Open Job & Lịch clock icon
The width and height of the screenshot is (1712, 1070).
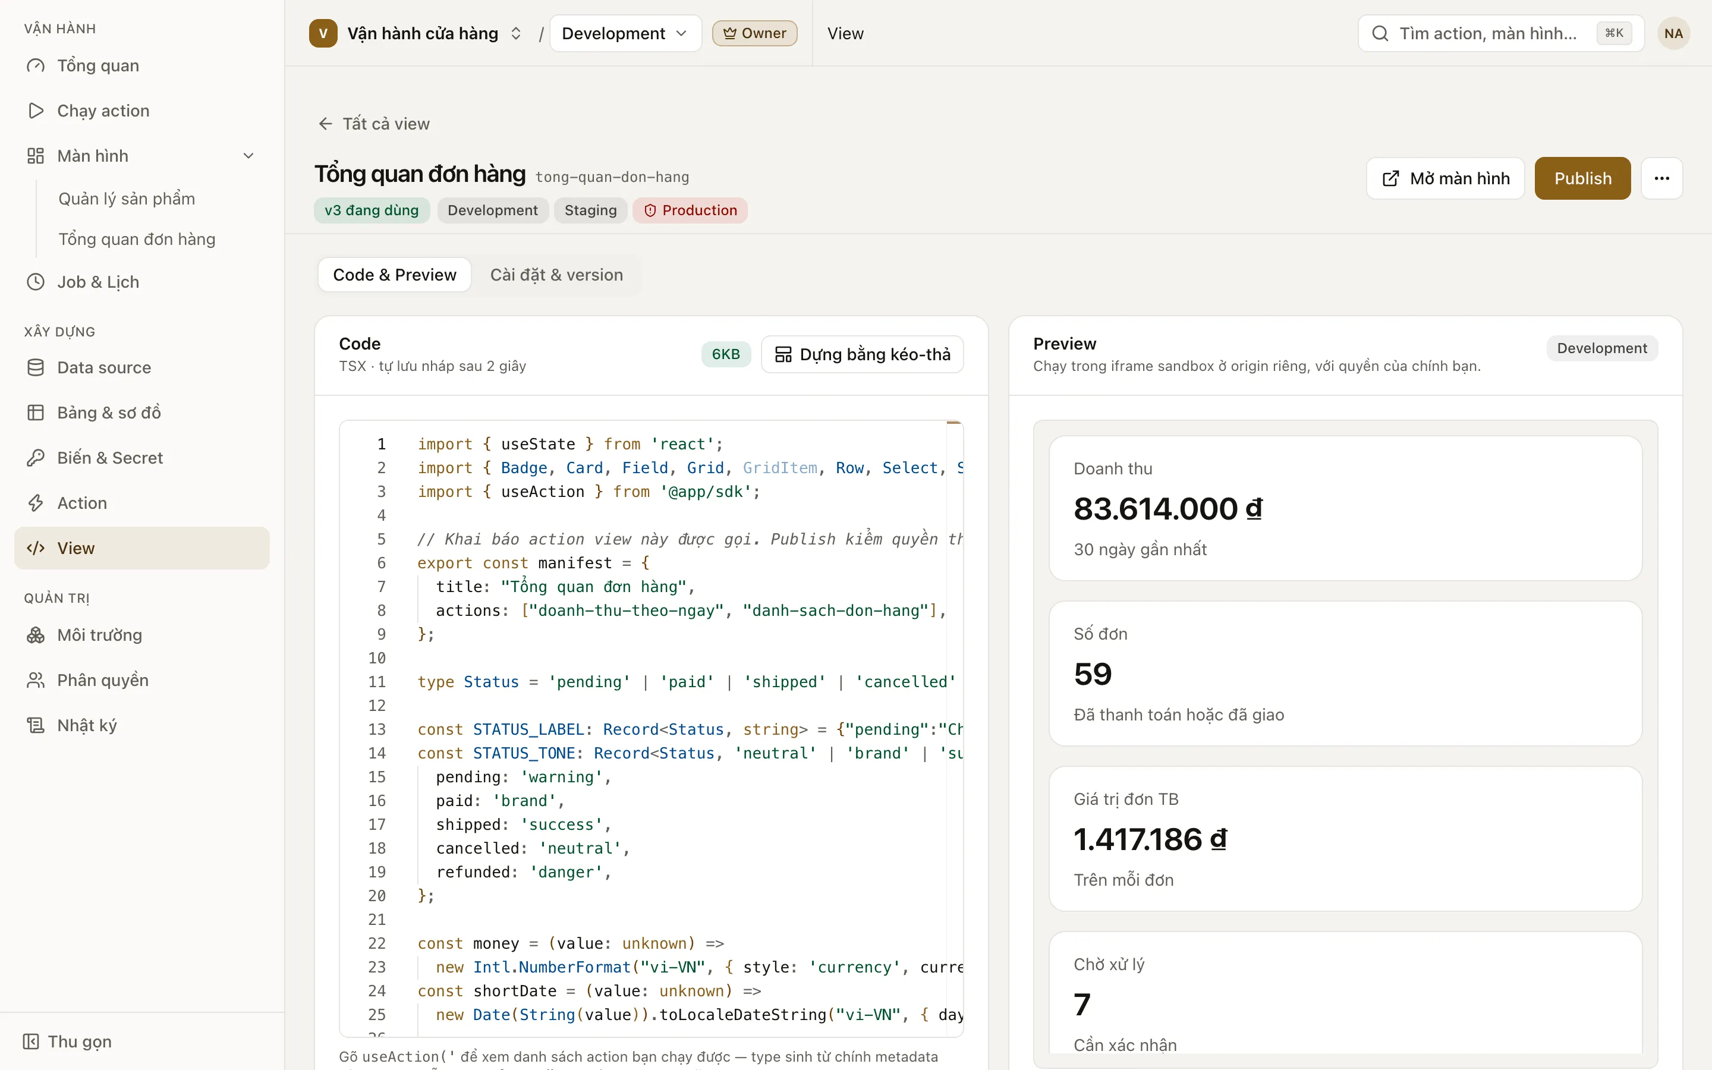click(36, 282)
